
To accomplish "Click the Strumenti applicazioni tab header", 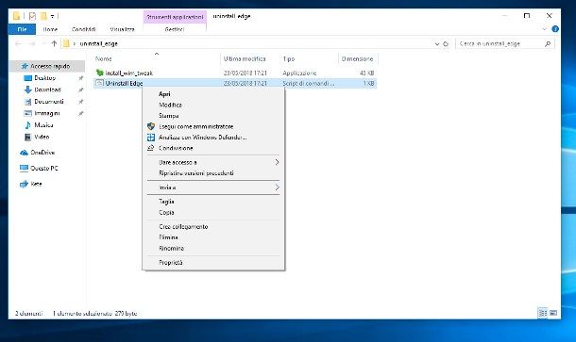I will click(x=175, y=17).
